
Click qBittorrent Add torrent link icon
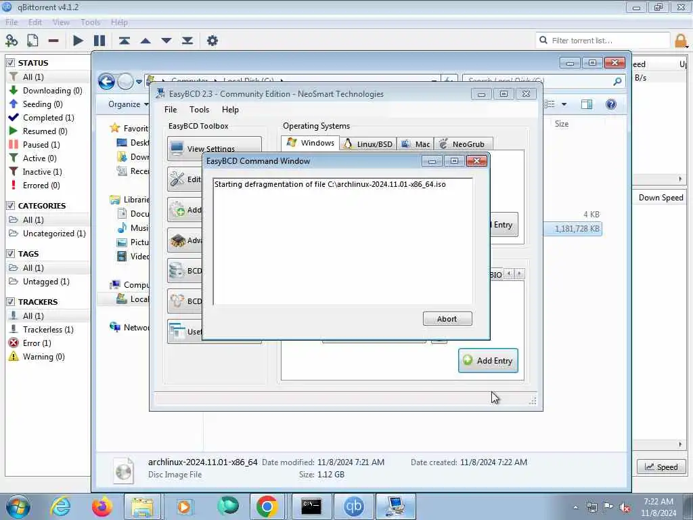tap(12, 41)
